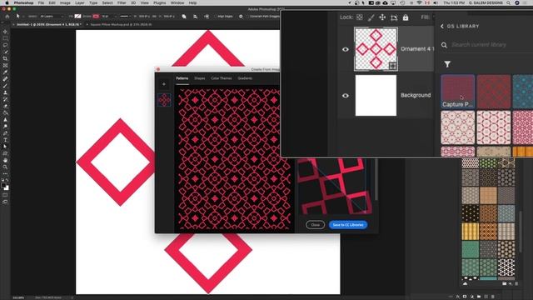Open the gear settings in options bar
Screen dimensions: 533x300
pyautogui.click(x=241, y=17)
